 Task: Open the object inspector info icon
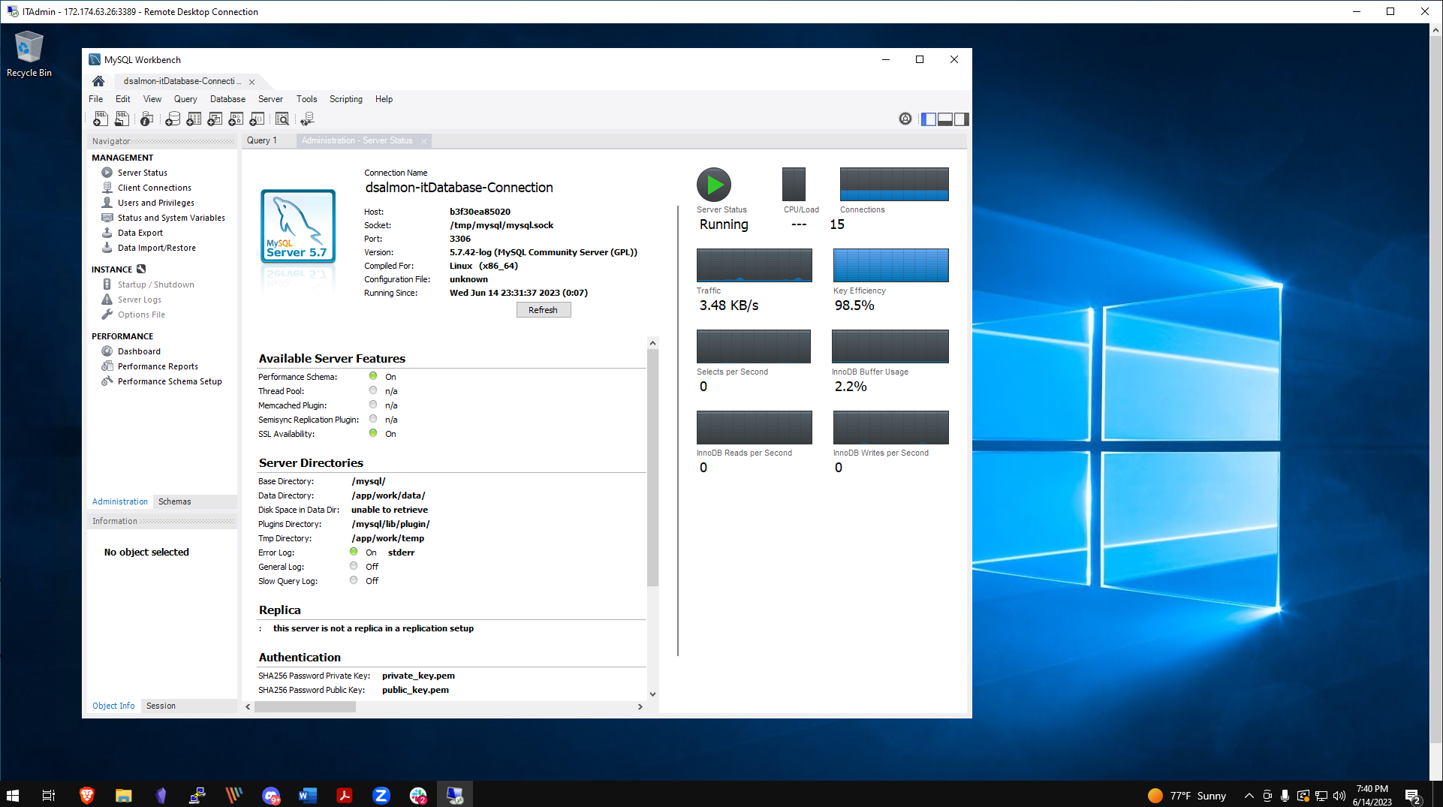tap(147, 119)
